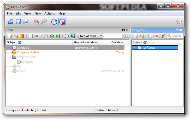Viewport: 191px width, 120px height.
Task: Open the Tasks viewer toolbar gear
Action: [x=125, y=36]
